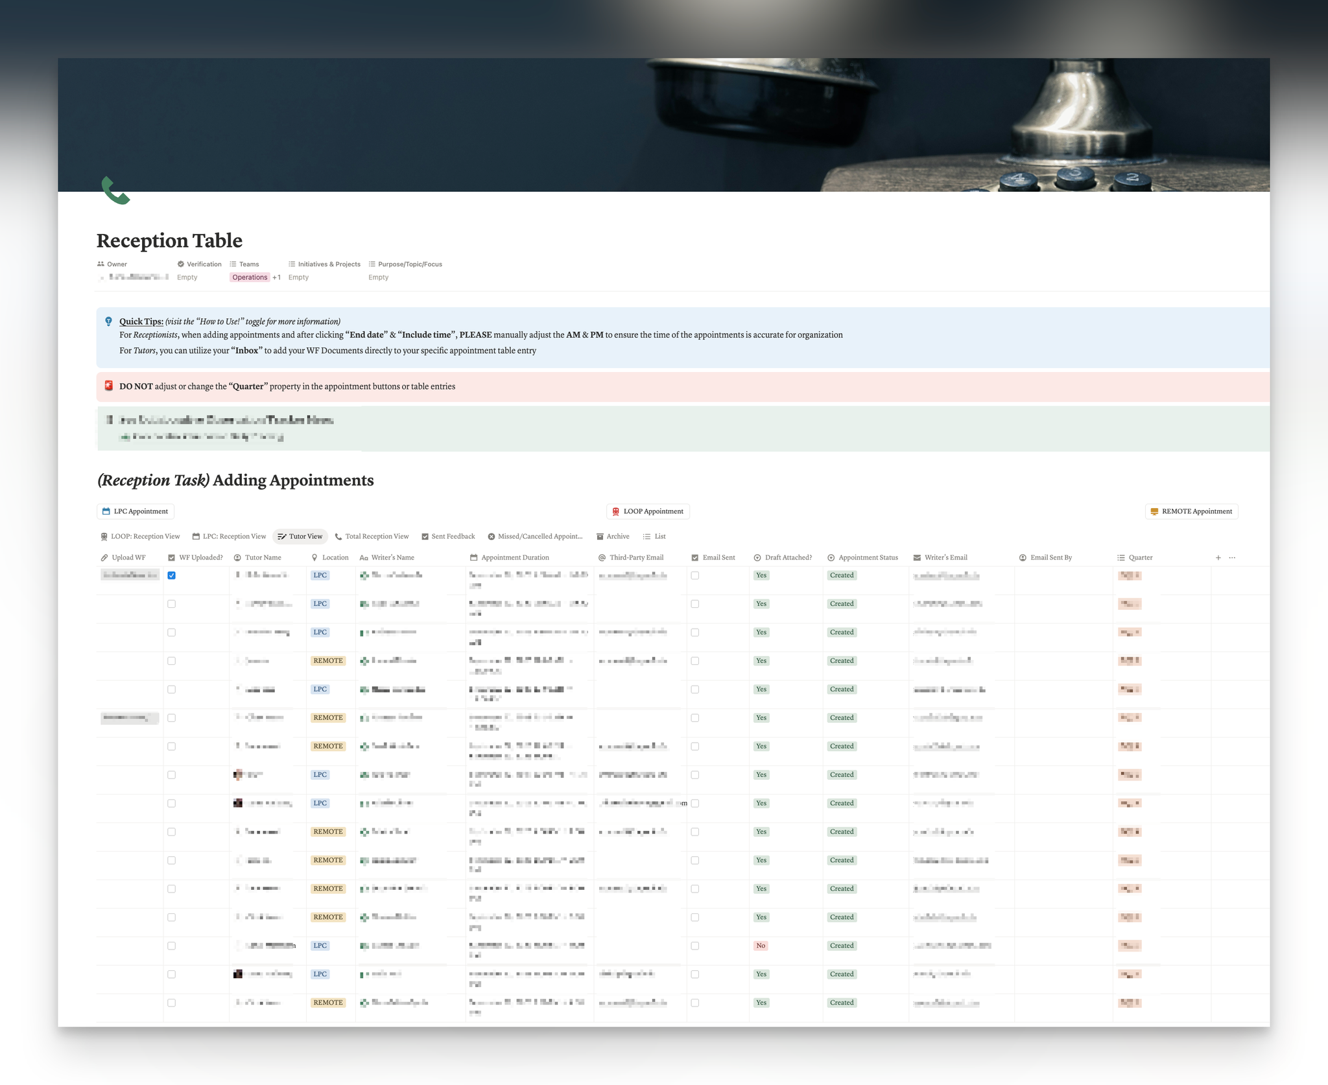This screenshot has width=1328, height=1085.
Task: Switch to the Total Reception View tab
Action: click(372, 536)
